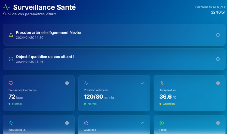Open the Objectif quotidien de pas atteint alert

(114, 59)
